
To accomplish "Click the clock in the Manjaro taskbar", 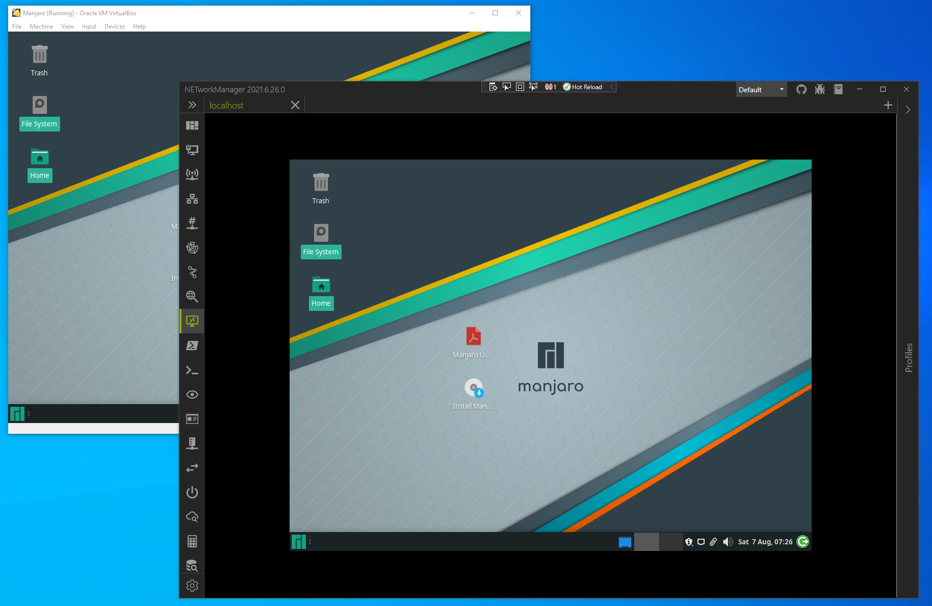I will coord(765,542).
